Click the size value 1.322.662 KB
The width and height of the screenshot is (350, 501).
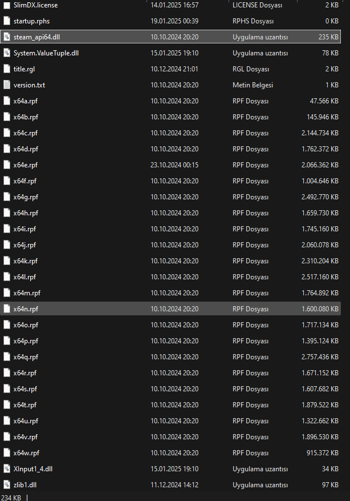(320, 421)
